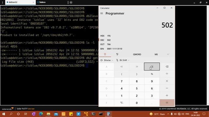This screenshot has height=117, width=209.
Task: Switch to bit toggling keypad icon
Action: click(117, 54)
